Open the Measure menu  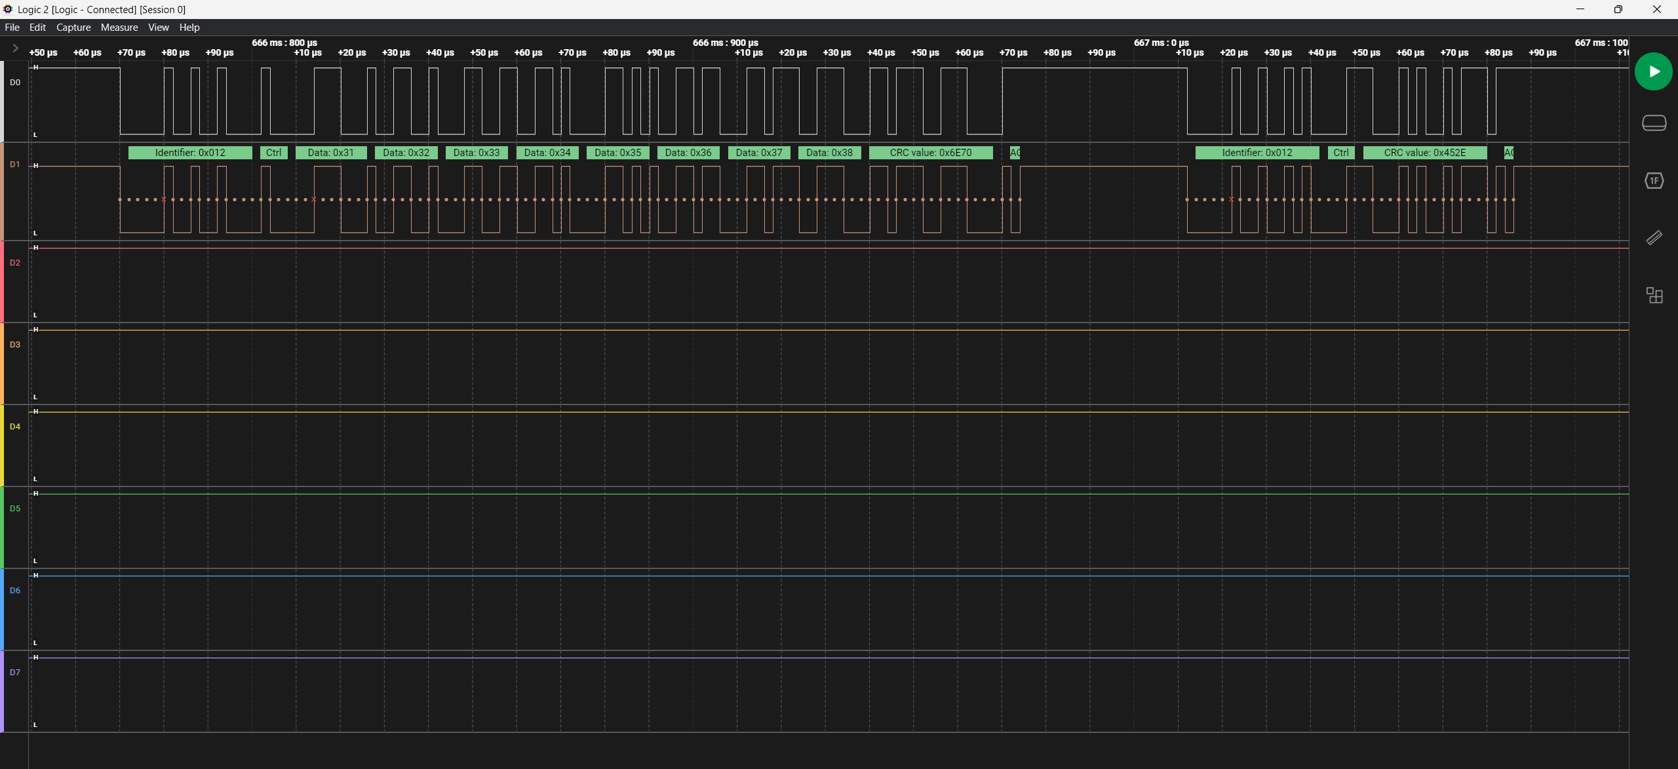point(119,28)
